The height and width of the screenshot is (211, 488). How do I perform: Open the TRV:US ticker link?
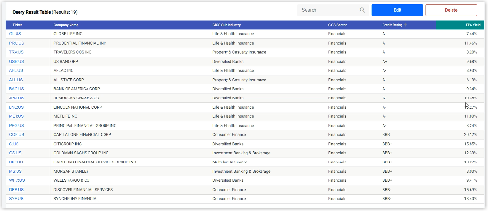[x=17, y=52]
